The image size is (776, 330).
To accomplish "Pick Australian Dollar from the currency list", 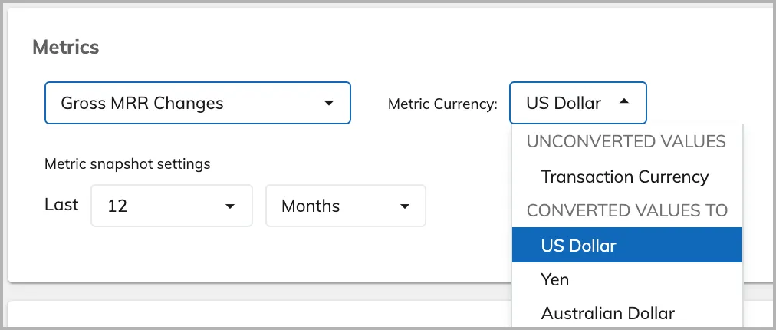I will [x=627, y=313].
